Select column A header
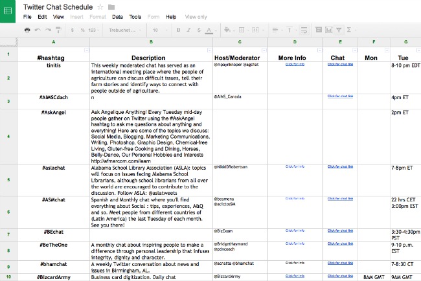 pyautogui.click(x=54, y=42)
